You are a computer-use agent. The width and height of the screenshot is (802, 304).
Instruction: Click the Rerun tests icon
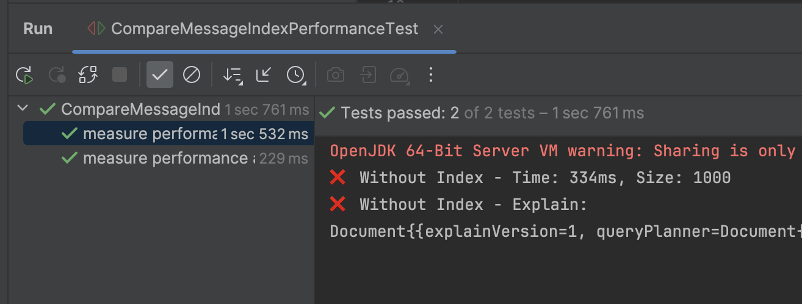coord(24,75)
